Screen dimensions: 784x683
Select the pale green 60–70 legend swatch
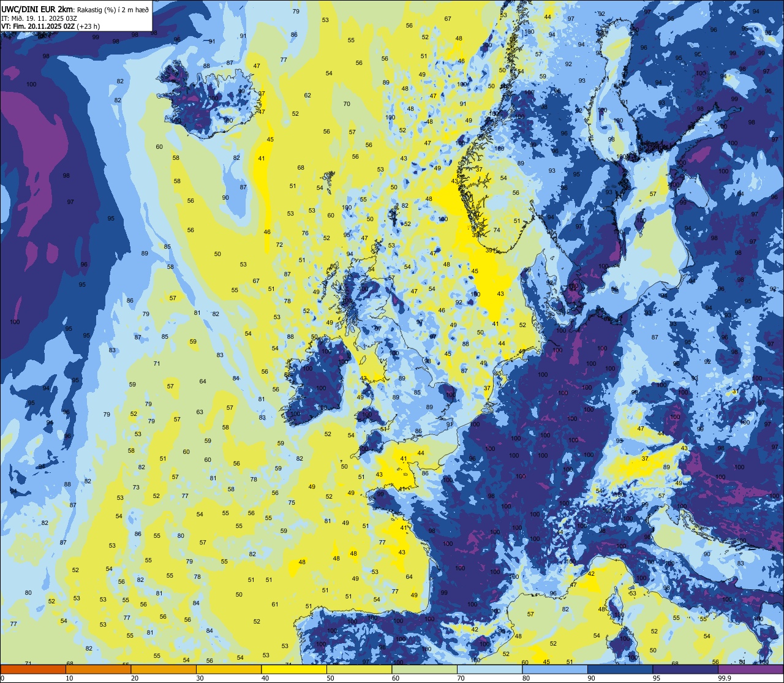(x=424, y=670)
